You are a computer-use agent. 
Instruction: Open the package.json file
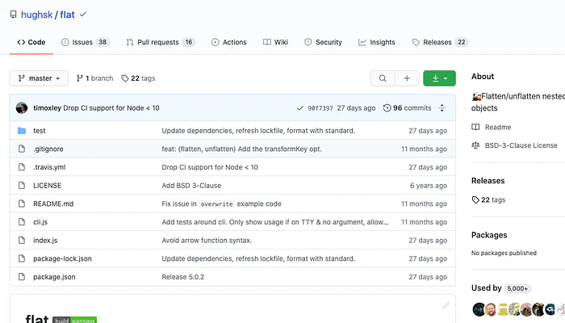click(54, 277)
